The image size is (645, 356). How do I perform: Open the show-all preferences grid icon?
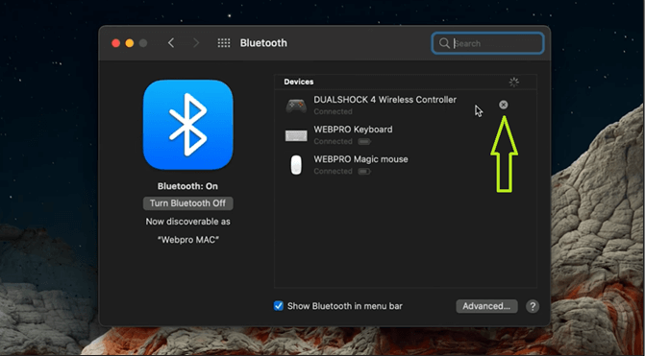[x=224, y=43]
